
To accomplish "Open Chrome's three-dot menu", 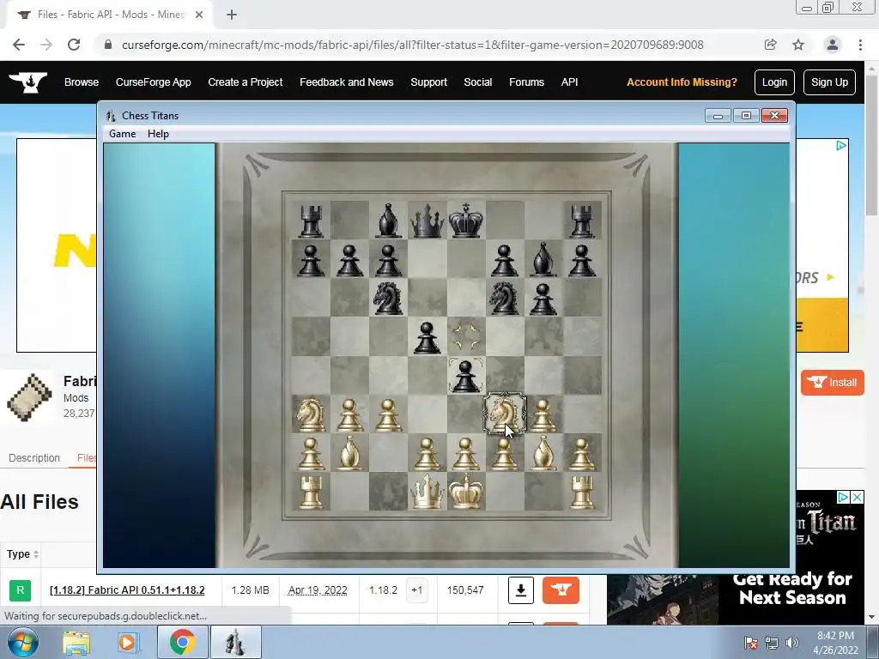I will [860, 45].
